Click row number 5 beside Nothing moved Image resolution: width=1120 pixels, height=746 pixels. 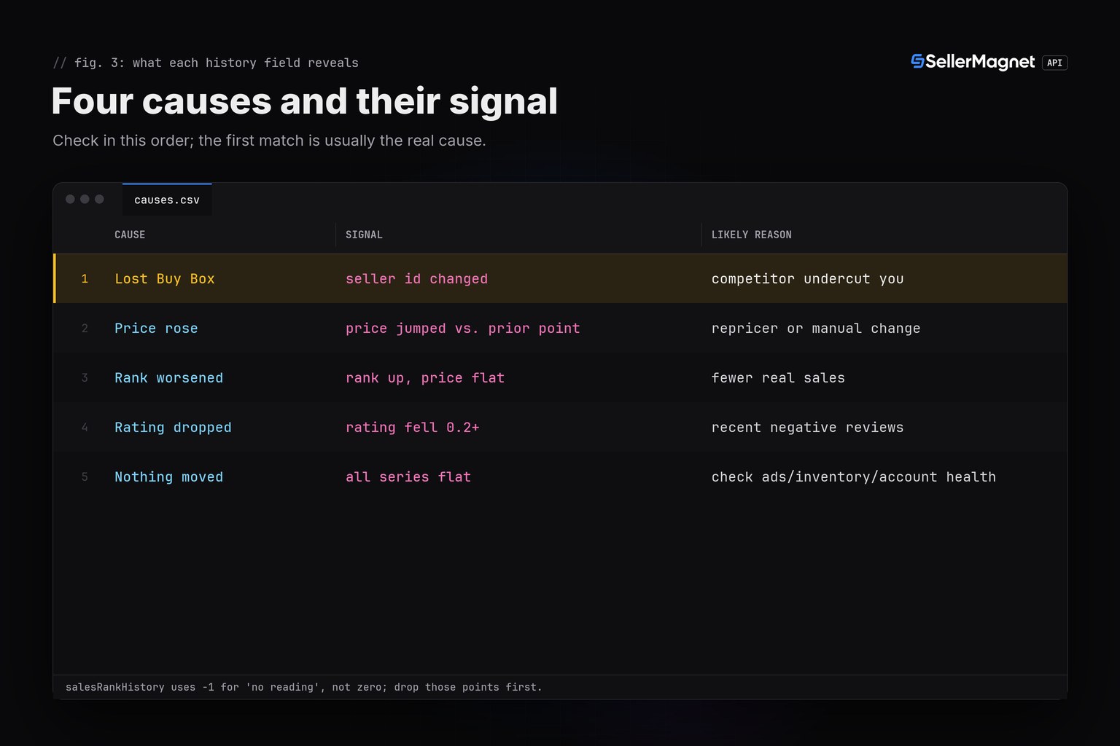click(85, 477)
